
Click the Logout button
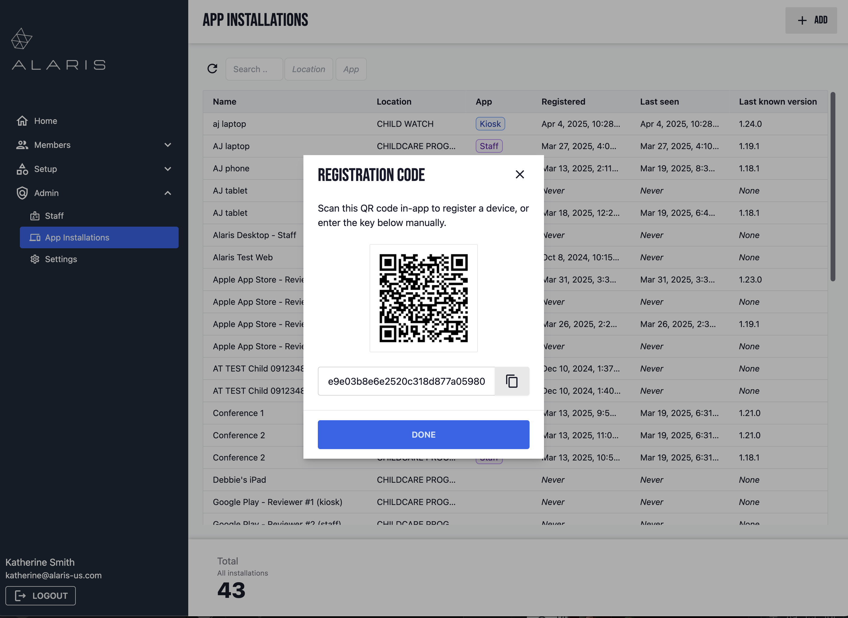[x=40, y=595]
